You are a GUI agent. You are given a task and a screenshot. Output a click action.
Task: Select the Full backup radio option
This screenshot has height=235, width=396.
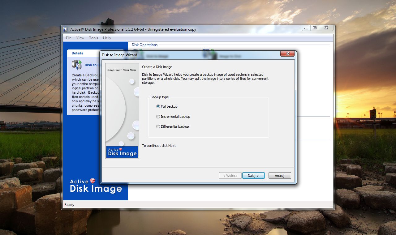point(167,106)
